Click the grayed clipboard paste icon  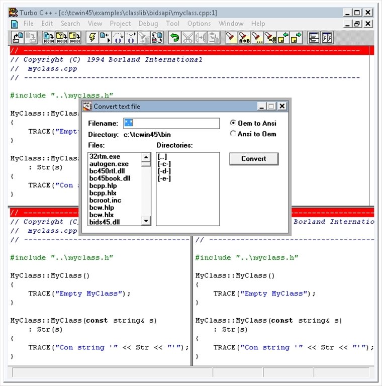pos(214,38)
